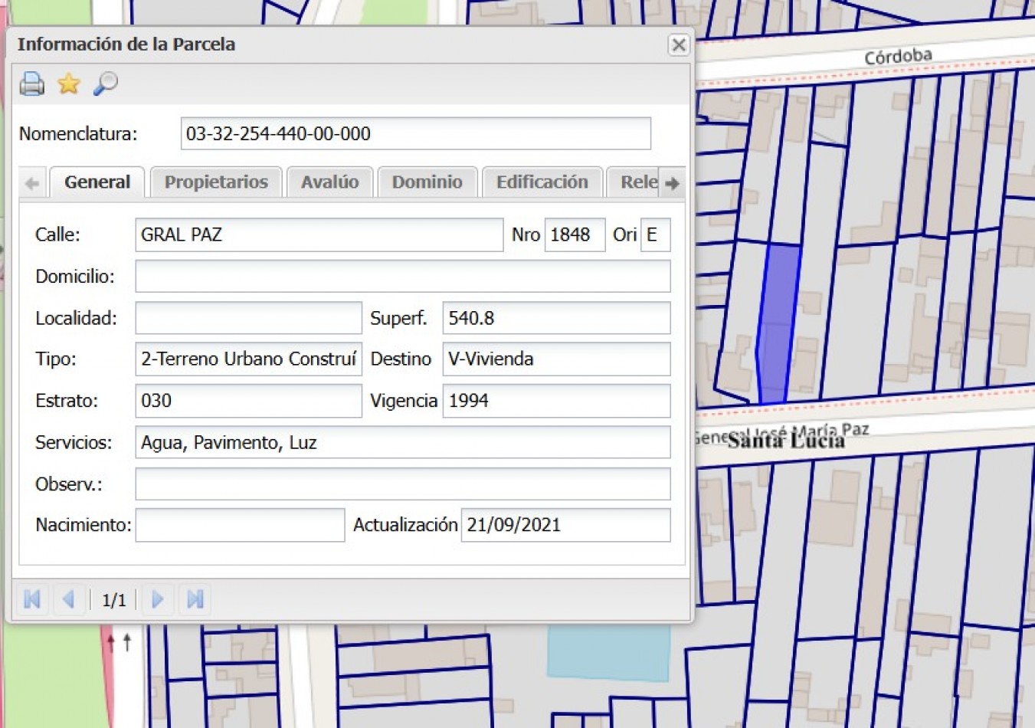Viewport: 1035px width, 728px height.
Task: Click the Vigencia field showing 1994
Action: click(557, 401)
